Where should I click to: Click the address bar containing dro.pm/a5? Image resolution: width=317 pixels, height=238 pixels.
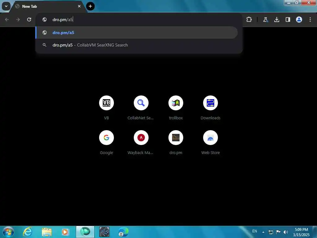click(x=139, y=20)
